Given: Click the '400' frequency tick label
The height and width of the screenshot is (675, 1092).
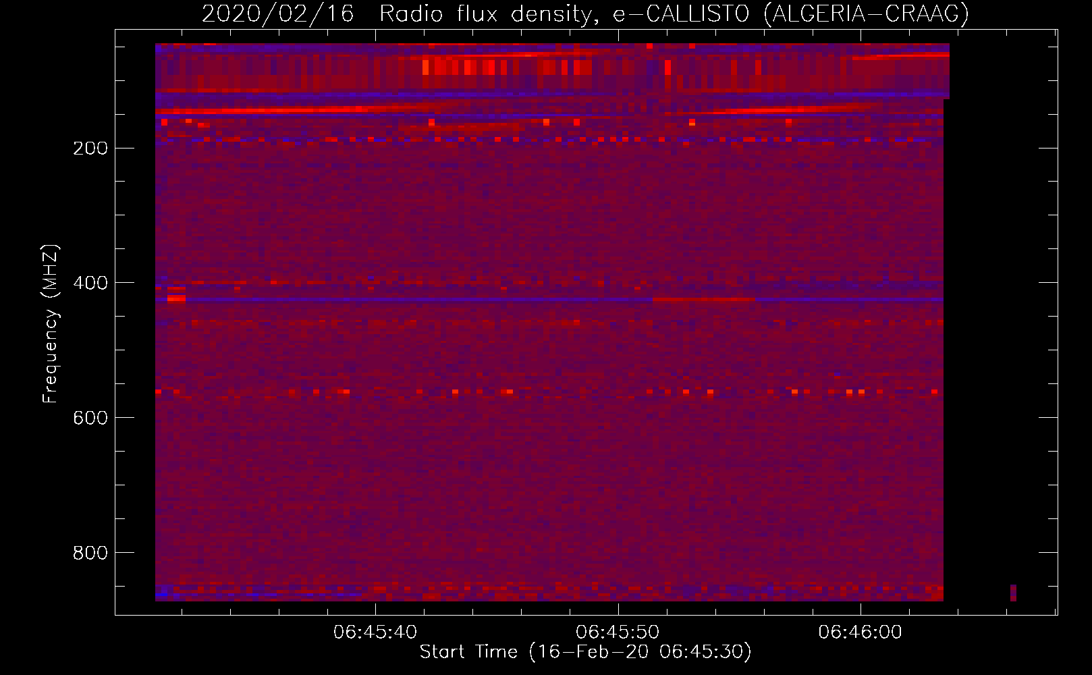Looking at the screenshot, I should 90,283.
